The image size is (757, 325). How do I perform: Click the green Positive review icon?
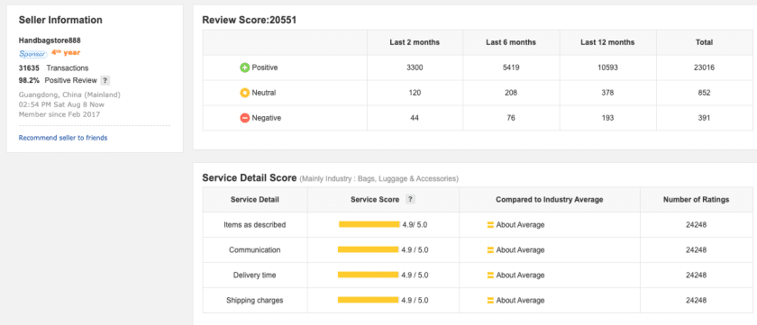tap(245, 68)
